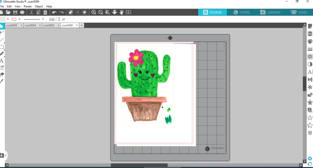
Task: Expand the line color dropdown arrow
Action: pos(19,19)
